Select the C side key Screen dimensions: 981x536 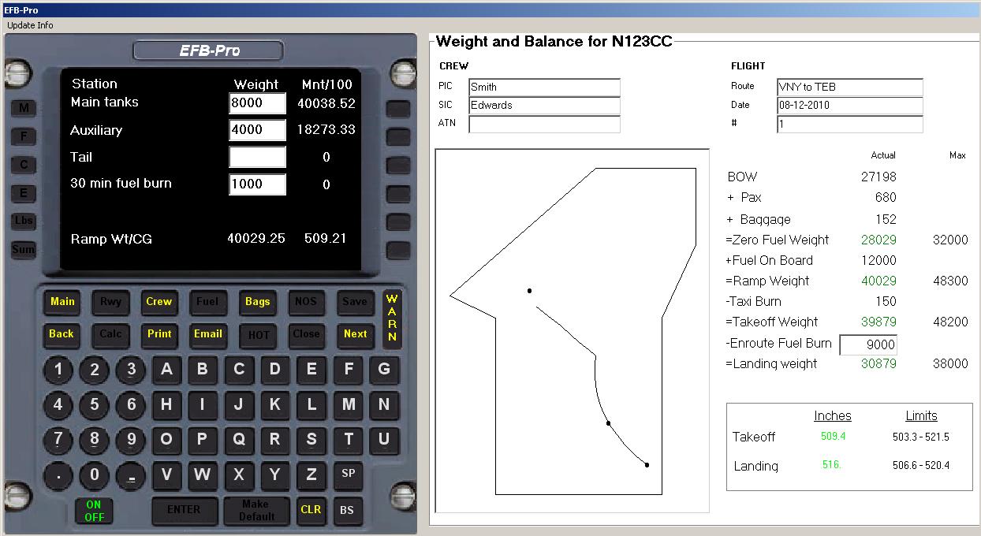[x=24, y=165]
